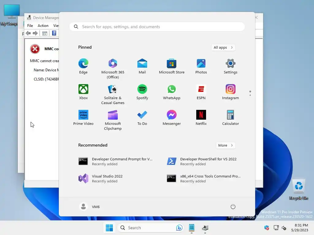The image size is (314, 235).
Task: Select the Recycle Bin desktop icon
Action: (x=299, y=189)
